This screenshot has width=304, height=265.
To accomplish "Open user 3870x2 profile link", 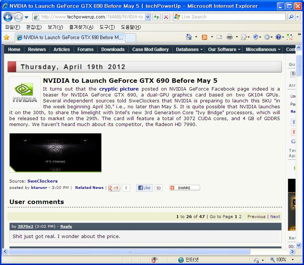I will tap(26, 226).
